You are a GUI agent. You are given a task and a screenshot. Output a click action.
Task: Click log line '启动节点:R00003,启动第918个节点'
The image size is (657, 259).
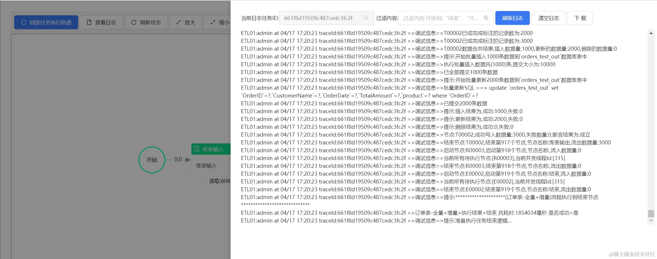click(411, 150)
